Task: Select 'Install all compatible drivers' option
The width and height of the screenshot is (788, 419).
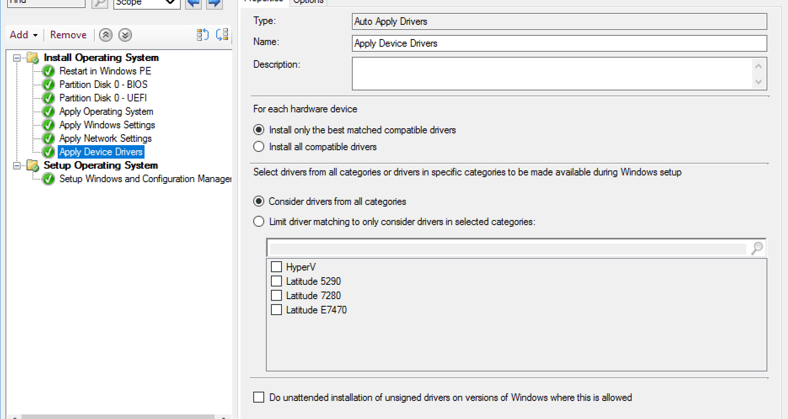Action: (259, 147)
